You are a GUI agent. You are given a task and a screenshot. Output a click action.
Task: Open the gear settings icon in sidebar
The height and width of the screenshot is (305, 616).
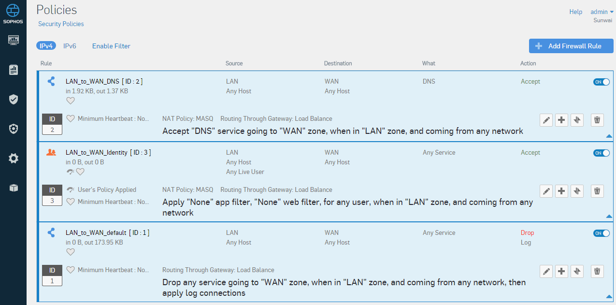click(14, 158)
